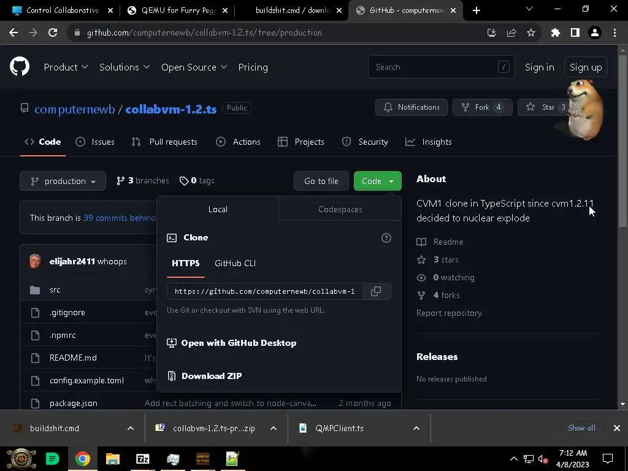This screenshot has height=471, width=628.
Task: Click the site lock icon
Action: pos(77,33)
